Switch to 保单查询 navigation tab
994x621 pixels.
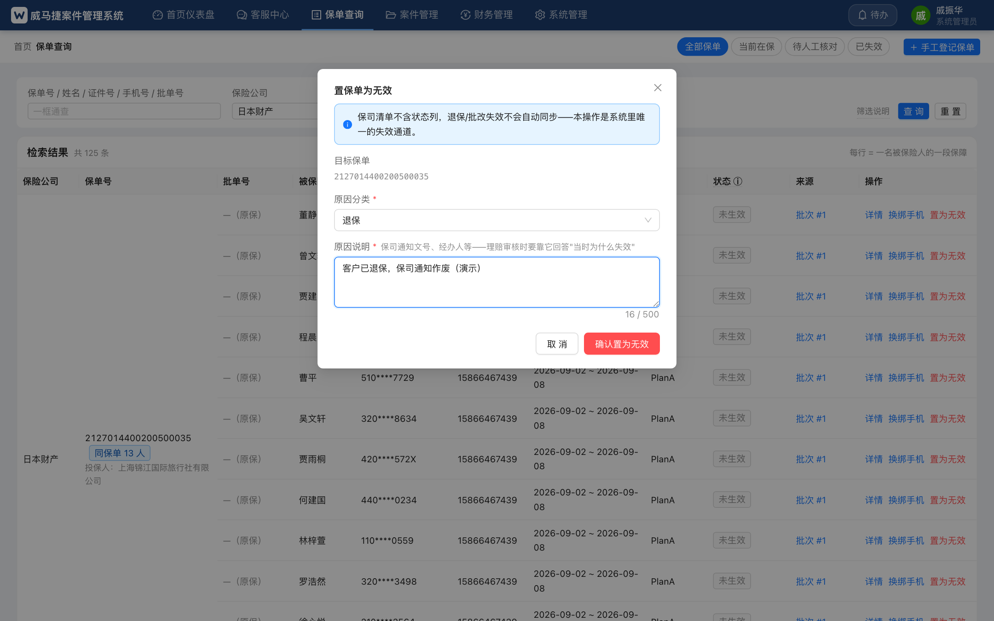click(x=338, y=15)
